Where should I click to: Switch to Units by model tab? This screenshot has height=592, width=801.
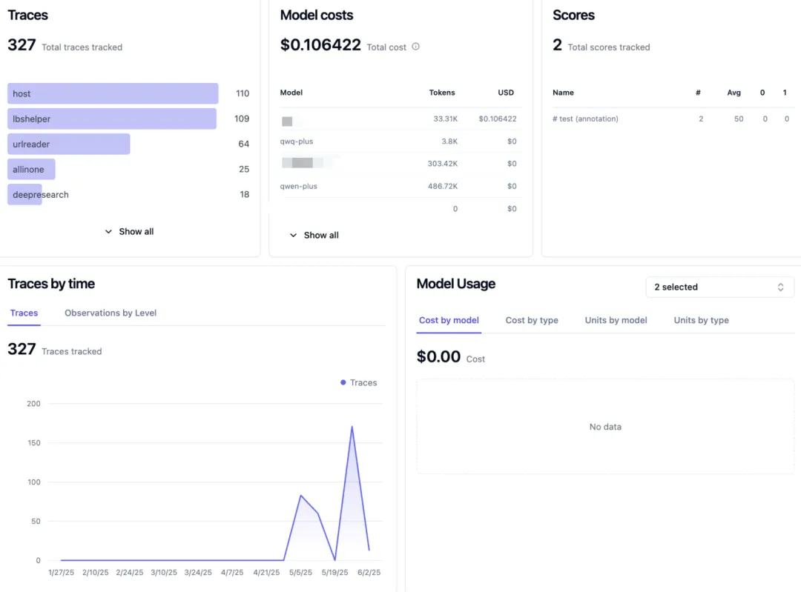[616, 320]
